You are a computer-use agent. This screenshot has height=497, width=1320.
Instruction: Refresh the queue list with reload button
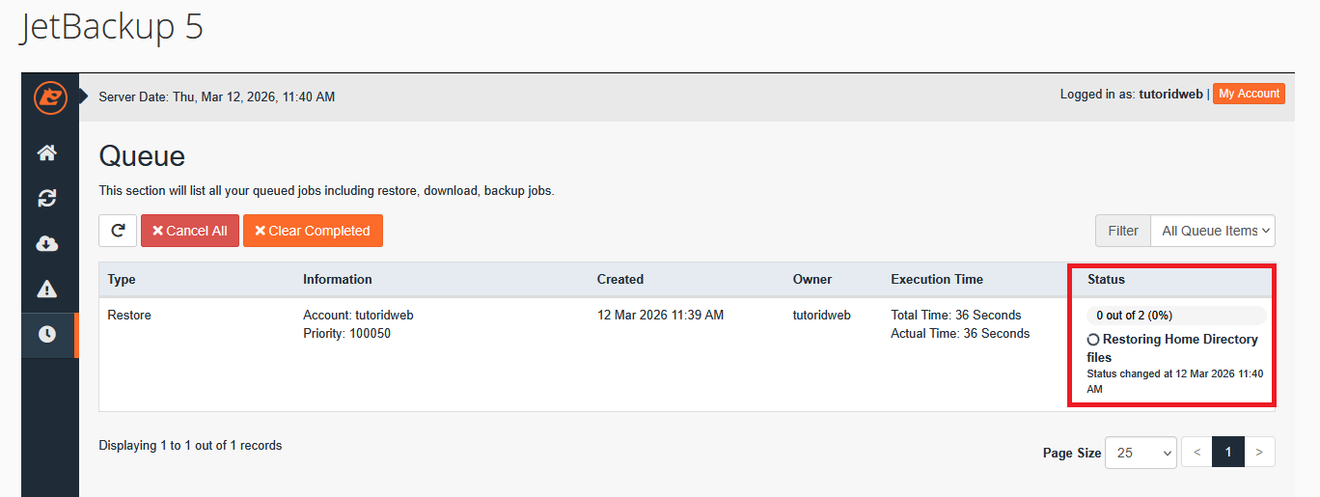pyautogui.click(x=118, y=231)
